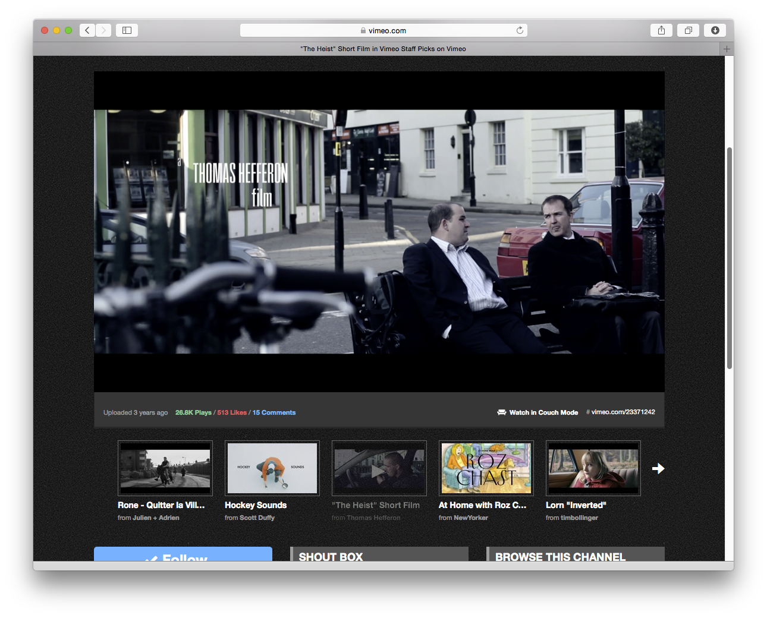Open the Hockey Sounds thumbnail
This screenshot has height=618, width=767.
point(272,468)
